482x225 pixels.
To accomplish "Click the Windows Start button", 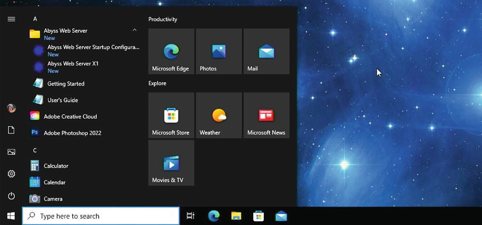I will (11, 216).
